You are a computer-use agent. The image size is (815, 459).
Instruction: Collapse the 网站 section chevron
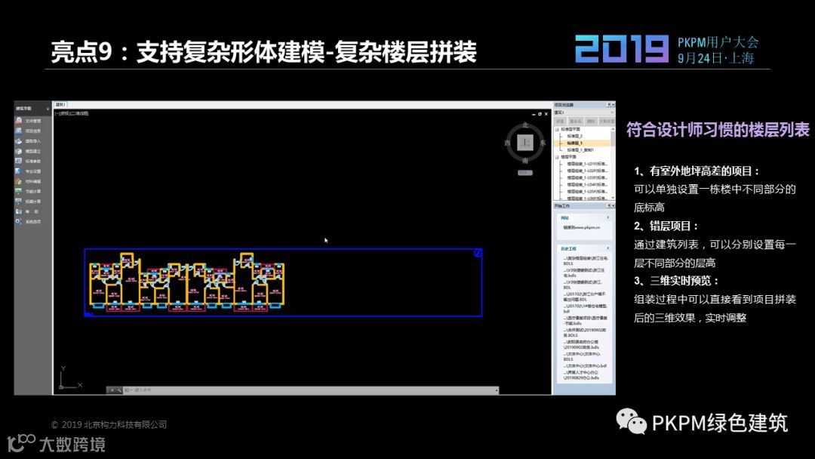pos(607,217)
